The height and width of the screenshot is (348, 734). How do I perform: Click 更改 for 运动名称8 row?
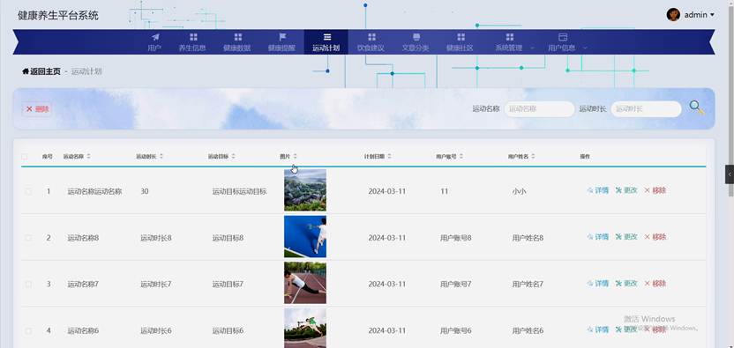coord(626,237)
